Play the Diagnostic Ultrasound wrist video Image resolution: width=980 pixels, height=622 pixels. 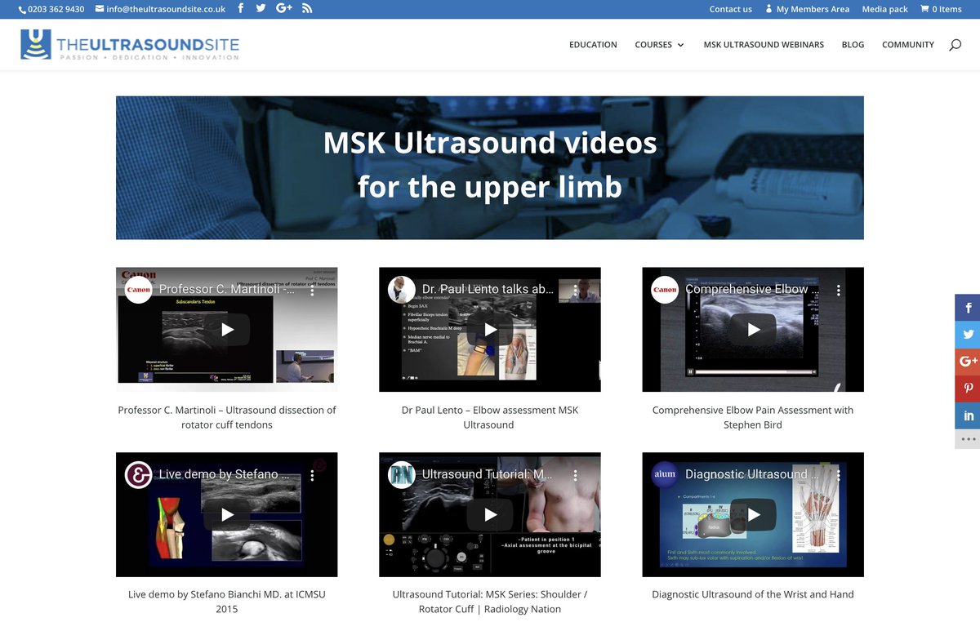[x=753, y=515]
